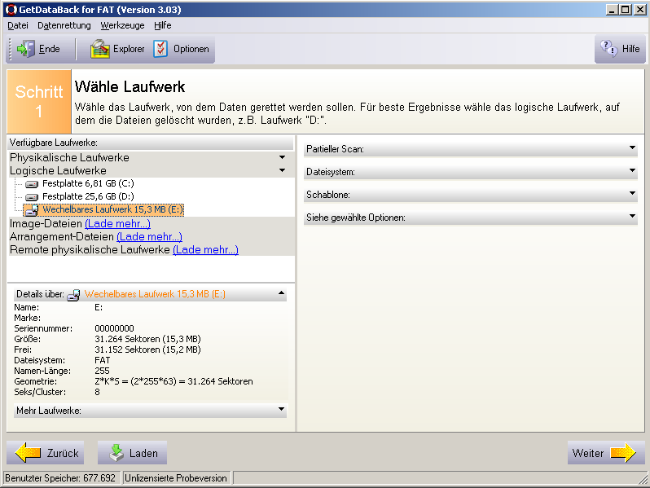Image resolution: width=650 pixels, height=488 pixels.
Task: Click the Ende toolbar button label
Action: click(x=50, y=49)
